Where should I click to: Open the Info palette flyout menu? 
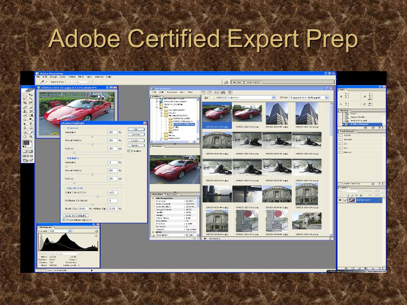click(x=384, y=89)
